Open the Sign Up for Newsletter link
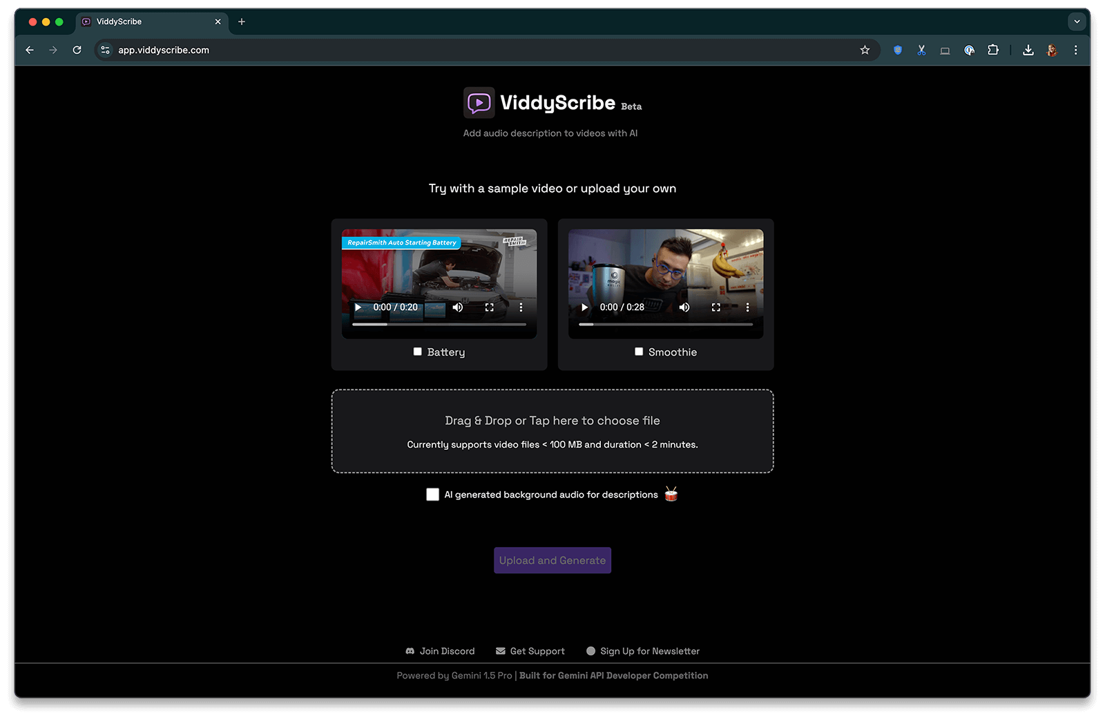The height and width of the screenshot is (719, 1105). 649,651
